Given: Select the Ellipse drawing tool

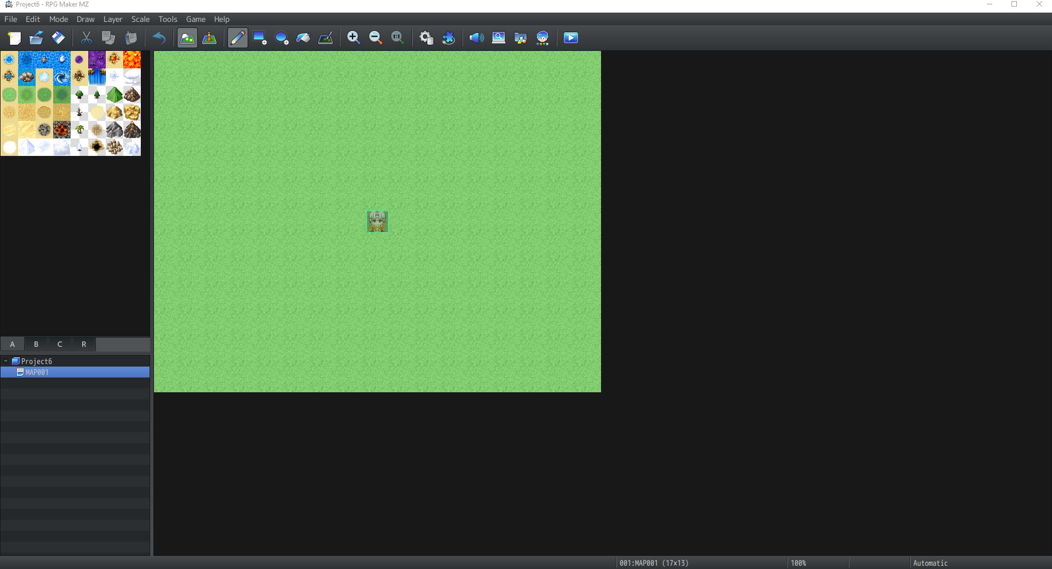Looking at the screenshot, I should click(281, 38).
